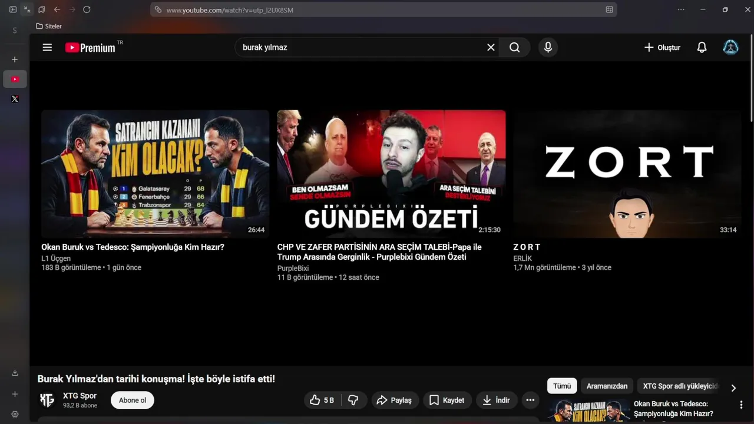754x424 pixels.
Task: Switch to the YouTube tab in sidebar
Action: pyautogui.click(x=15, y=79)
